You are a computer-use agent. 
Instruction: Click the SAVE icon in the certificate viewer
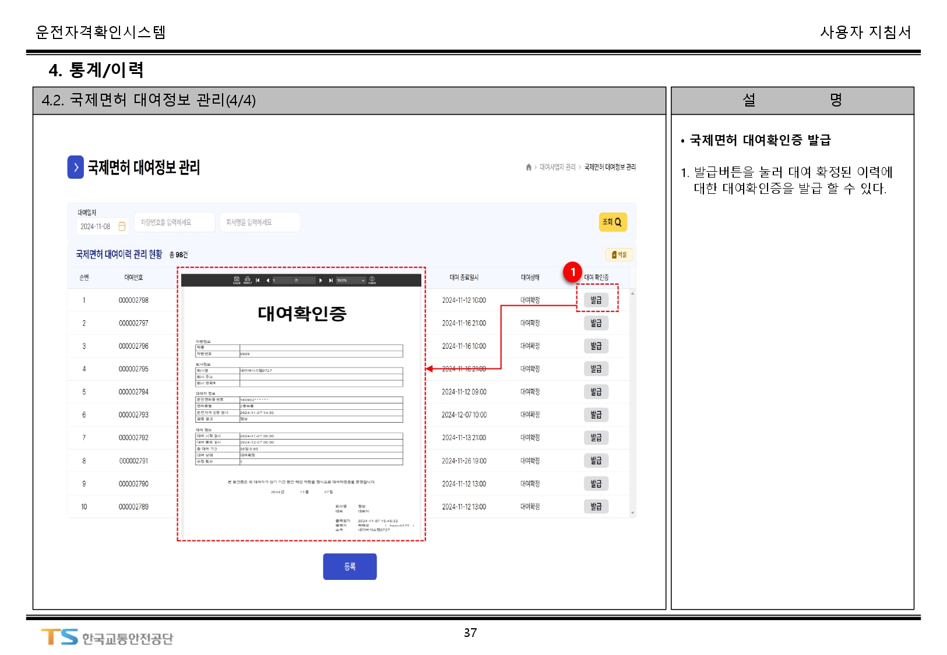tap(237, 280)
